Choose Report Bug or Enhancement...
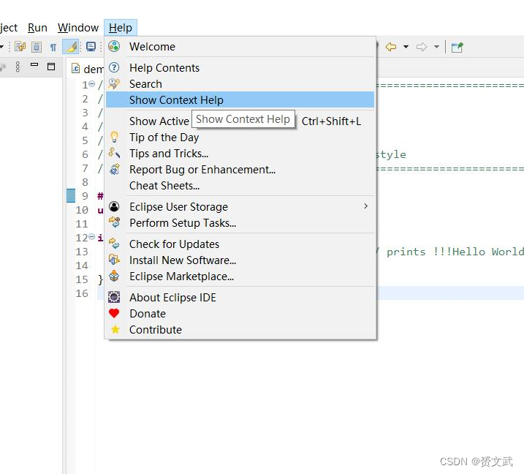524x474 pixels. (240, 170)
